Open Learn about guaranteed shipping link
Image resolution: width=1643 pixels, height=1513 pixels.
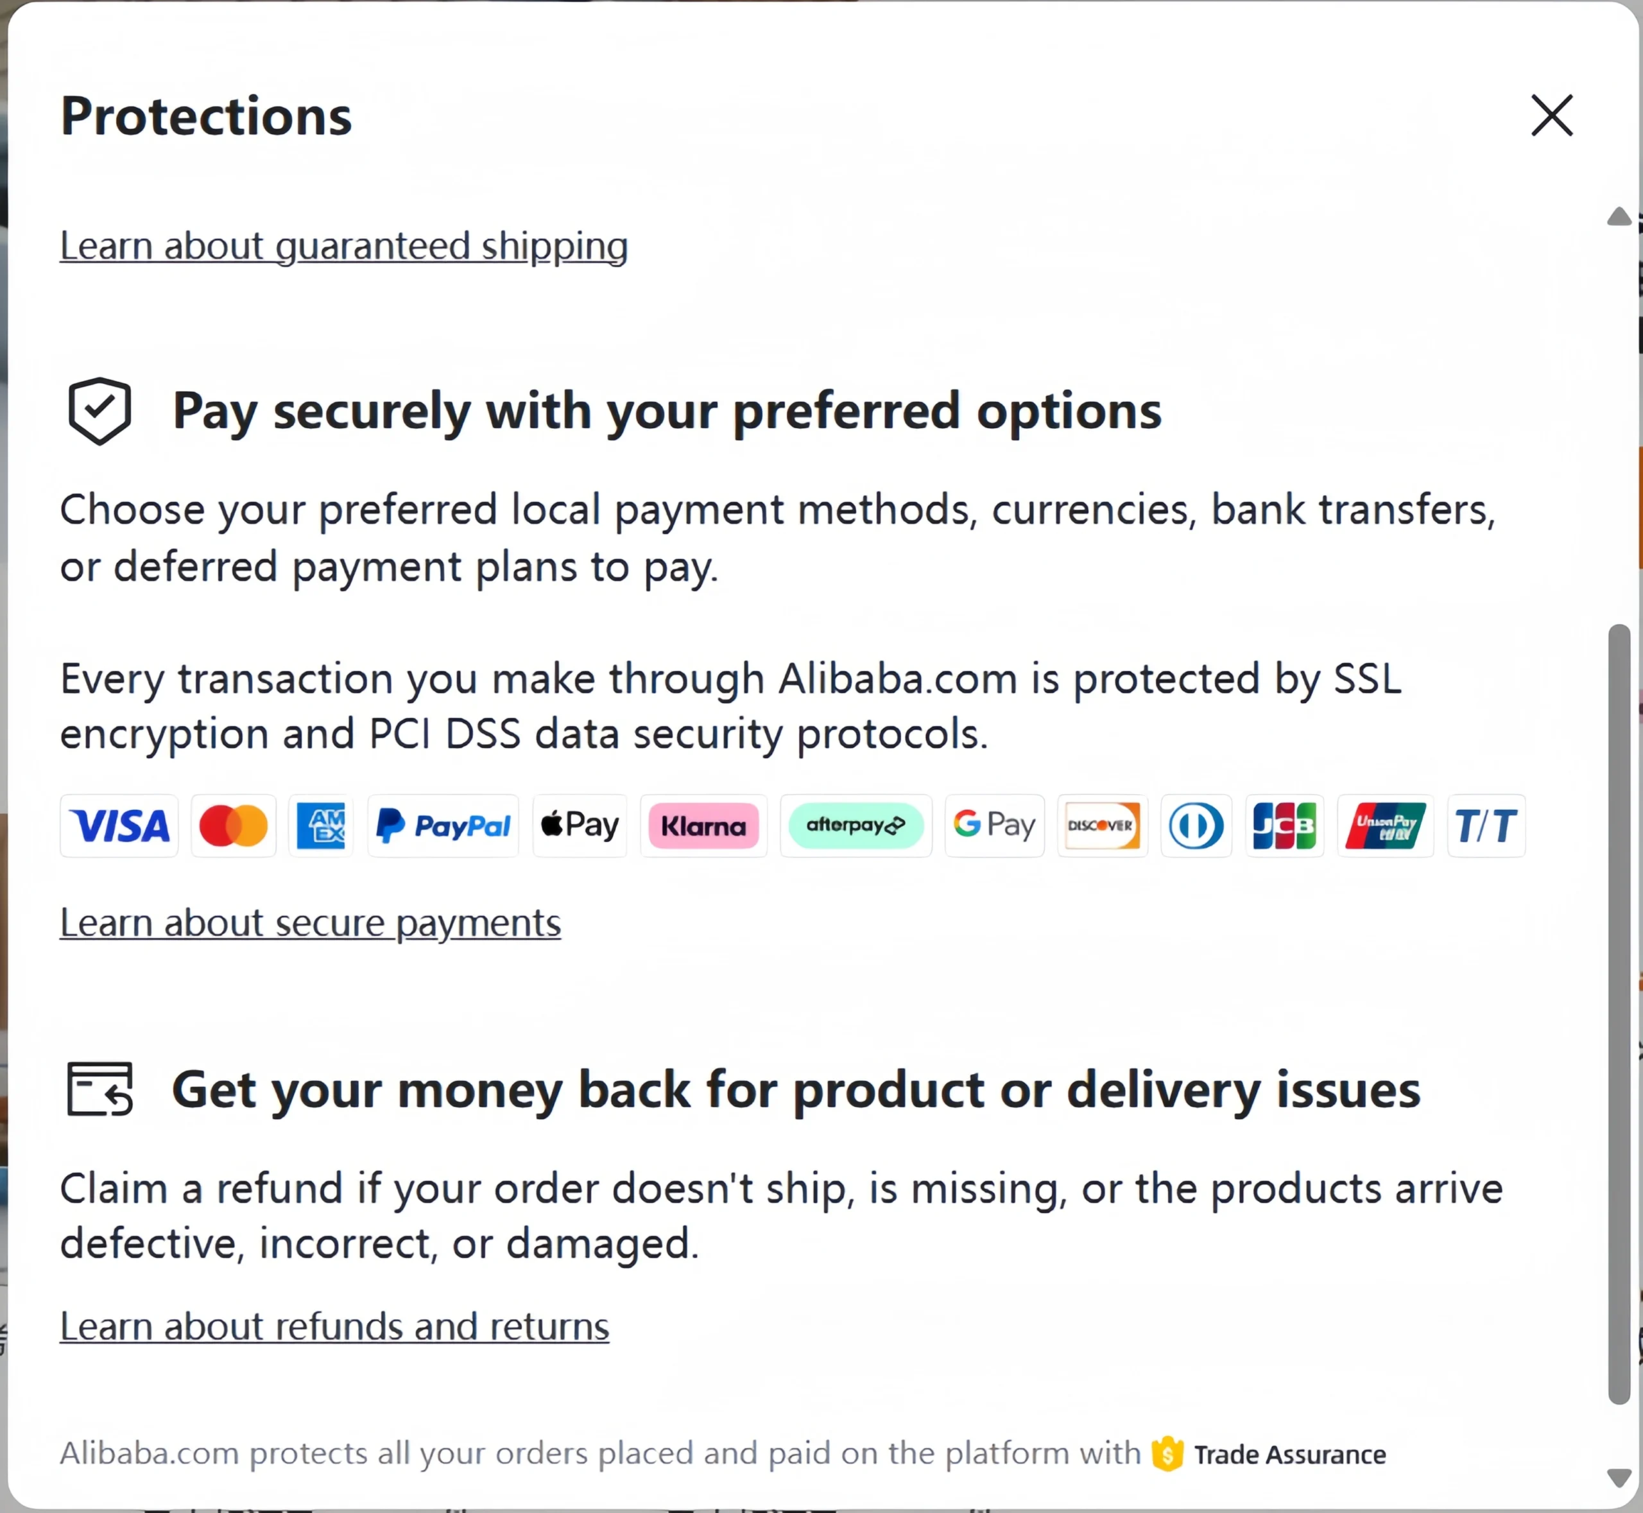(344, 246)
